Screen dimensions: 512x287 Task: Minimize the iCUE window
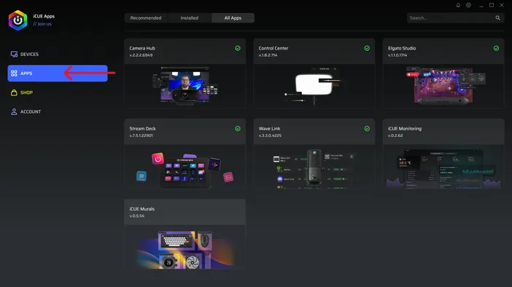point(481,5)
